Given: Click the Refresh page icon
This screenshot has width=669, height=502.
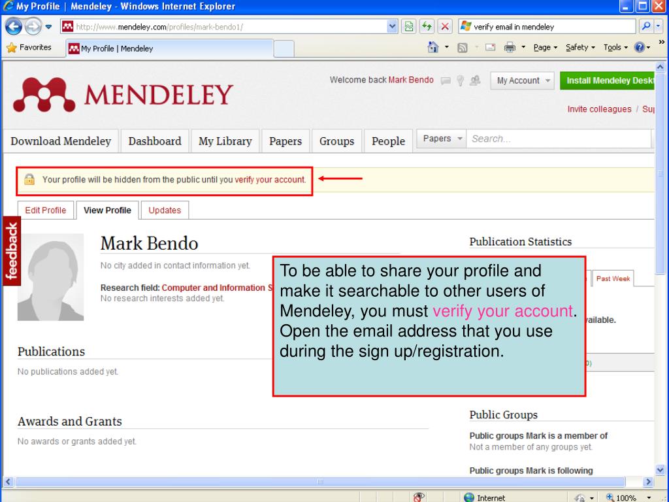Looking at the screenshot, I should click(427, 26).
